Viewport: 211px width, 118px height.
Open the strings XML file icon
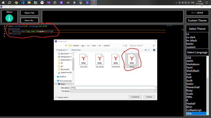tap(132, 61)
